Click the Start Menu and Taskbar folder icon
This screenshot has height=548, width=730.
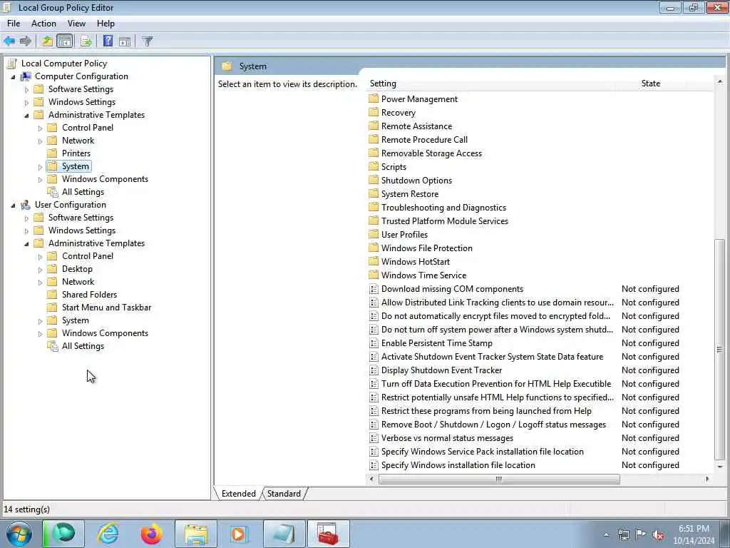[53, 308]
